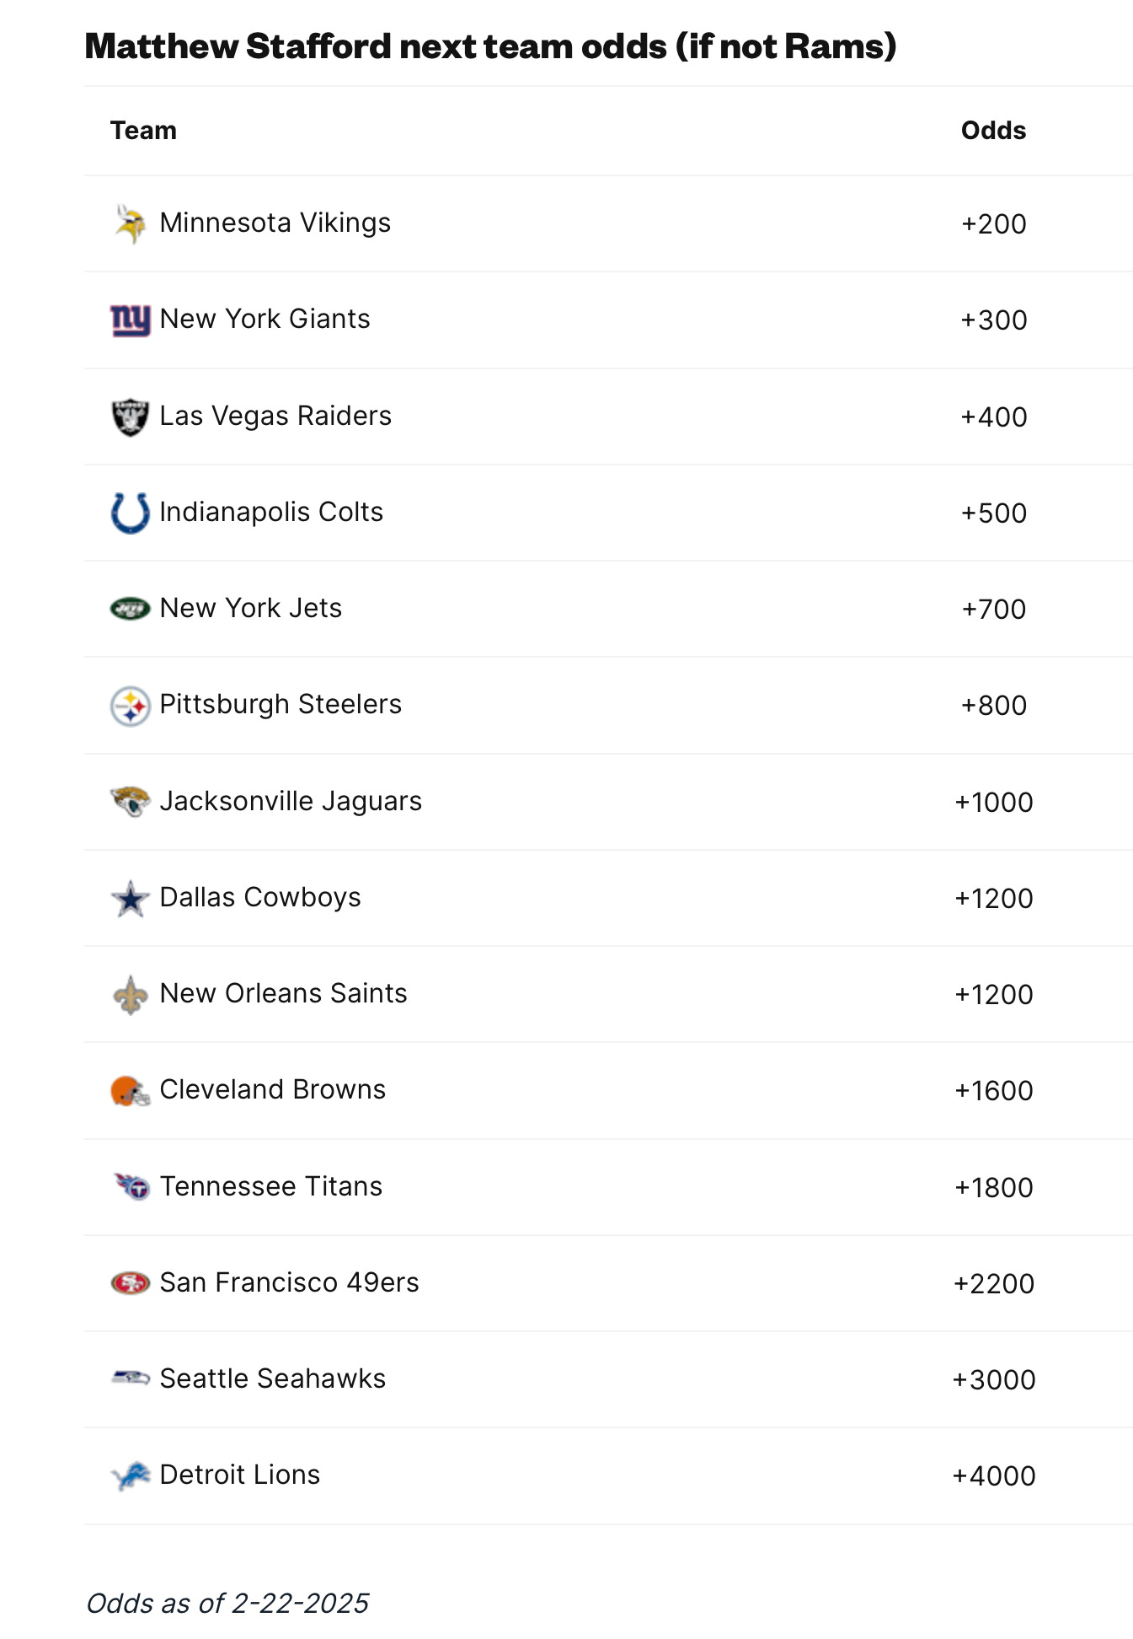This screenshot has width=1133, height=1639.
Task: Click the Jacksonville Jaguars logo
Action: [x=131, y=802]
